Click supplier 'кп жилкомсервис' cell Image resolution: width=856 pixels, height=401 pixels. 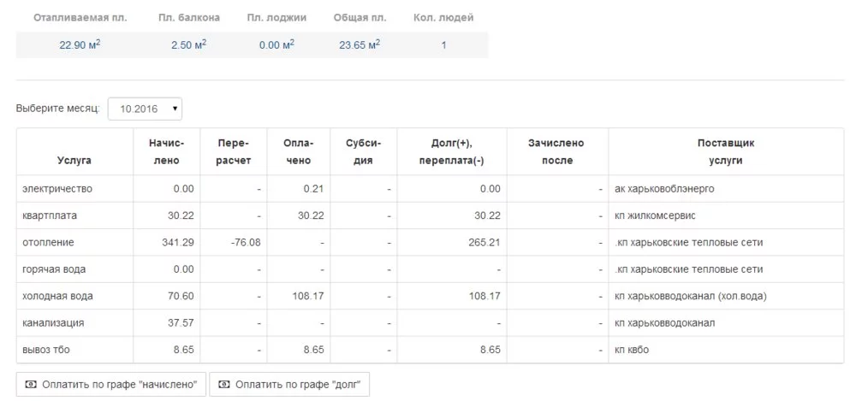[657, 215]
